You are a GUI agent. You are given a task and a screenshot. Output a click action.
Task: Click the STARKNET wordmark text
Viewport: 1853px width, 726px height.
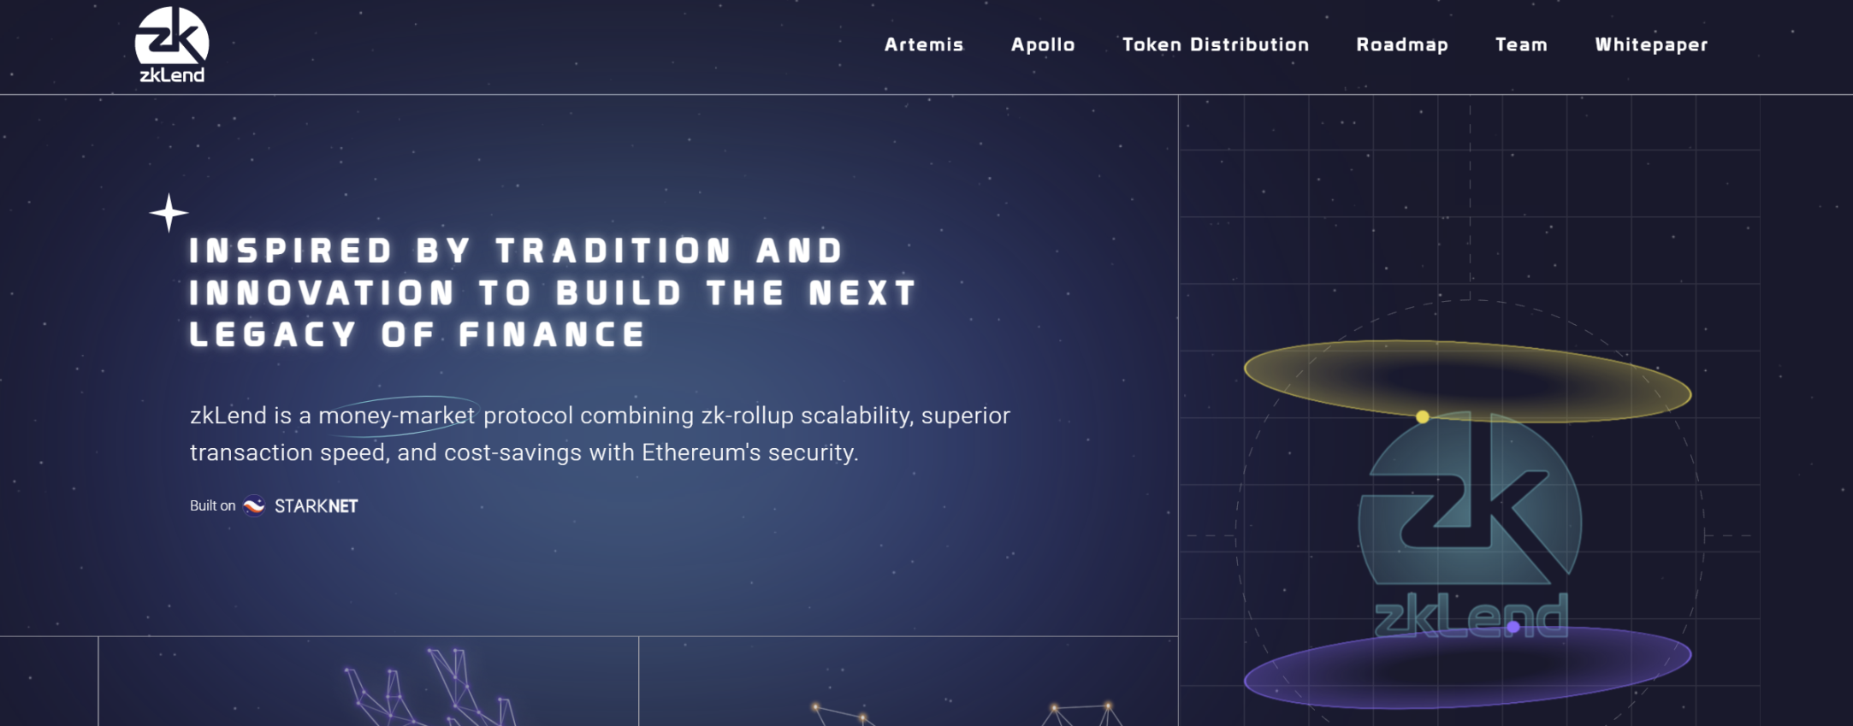[316, 506]
